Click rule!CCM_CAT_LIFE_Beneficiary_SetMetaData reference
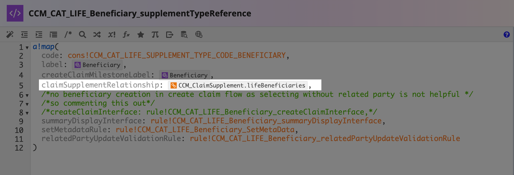Viewport: 514px width, 175px height. [205, 130]
